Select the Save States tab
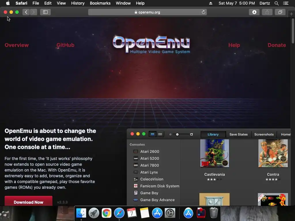This screenshot has height=221, width=295. [238, 135]
